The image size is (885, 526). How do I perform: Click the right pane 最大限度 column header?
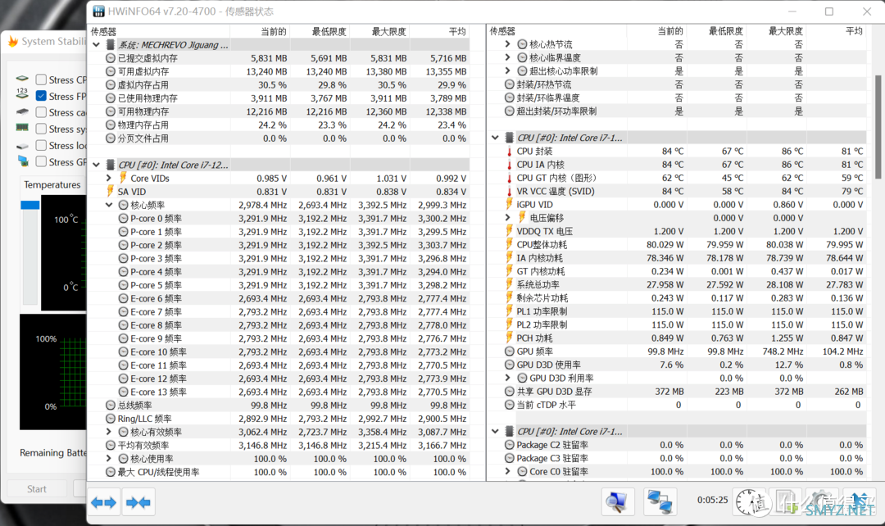[786, 31]
